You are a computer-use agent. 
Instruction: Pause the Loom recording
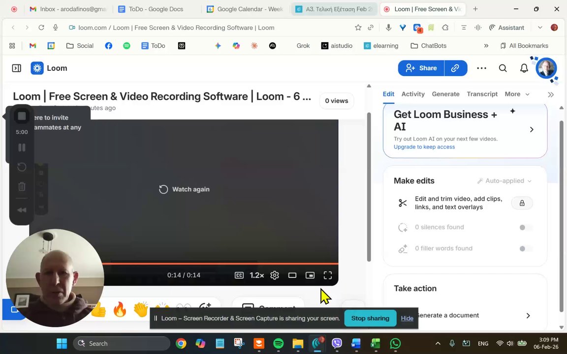tap(22, 147)
